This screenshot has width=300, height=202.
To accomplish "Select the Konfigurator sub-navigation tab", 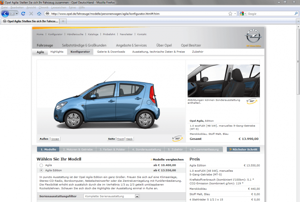I will (80, 52).
